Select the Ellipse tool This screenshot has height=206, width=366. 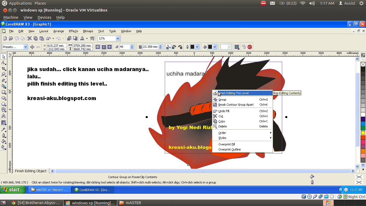click(4, 98)
